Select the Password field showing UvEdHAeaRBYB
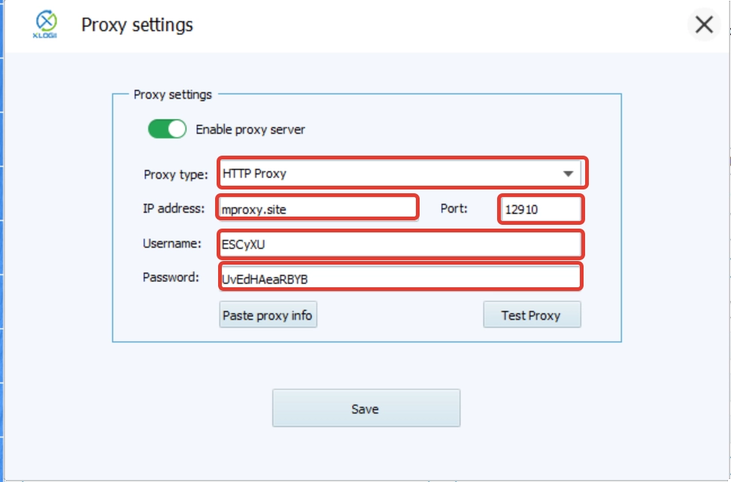 pos(399,277)
